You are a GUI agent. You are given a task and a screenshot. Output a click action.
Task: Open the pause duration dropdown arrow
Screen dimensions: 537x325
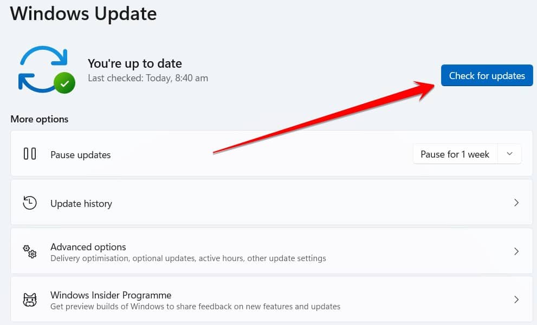point(509,154)
